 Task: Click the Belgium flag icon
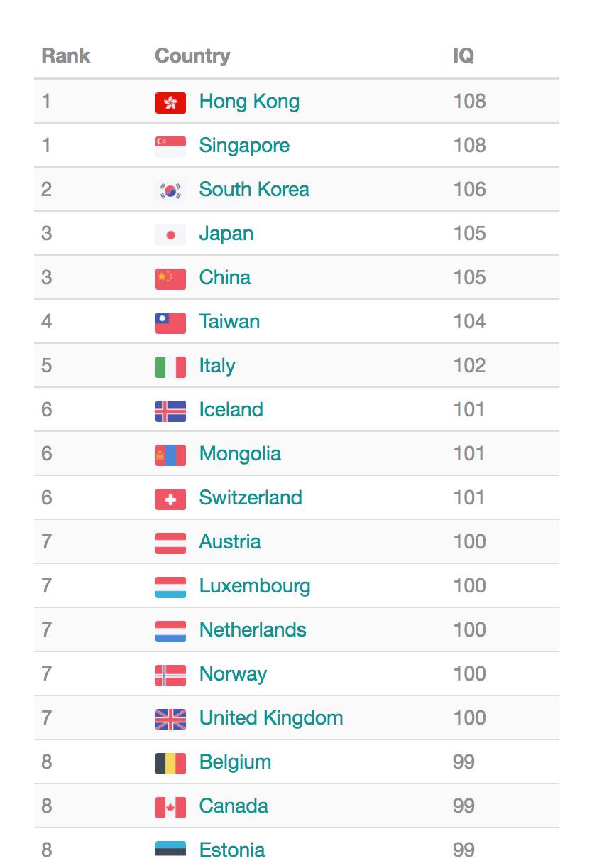170,763
